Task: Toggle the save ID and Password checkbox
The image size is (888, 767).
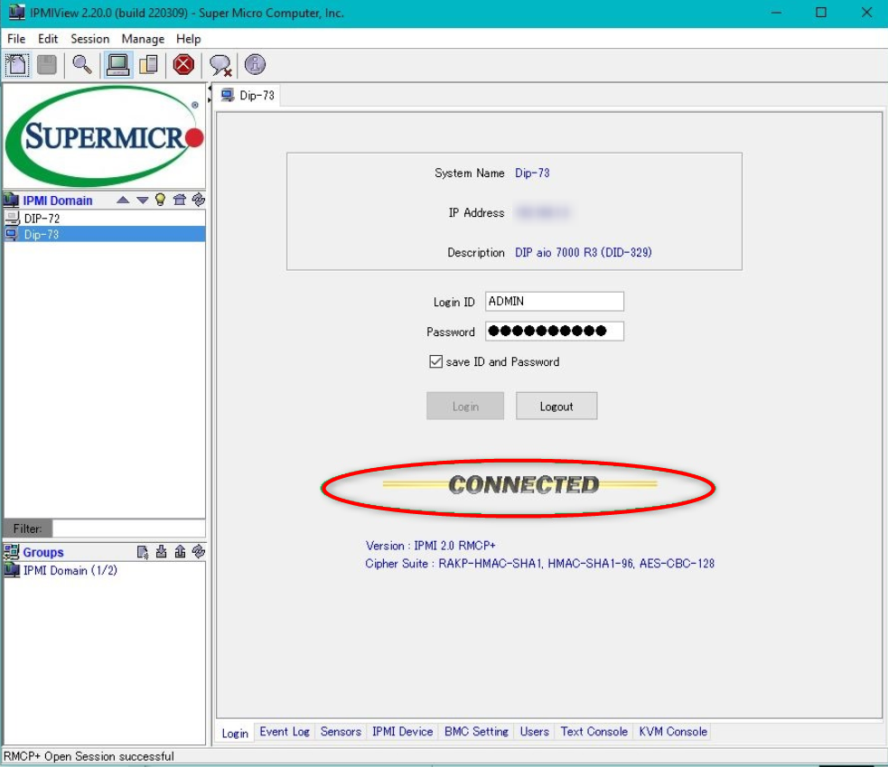Action: [x=435, y=361]
